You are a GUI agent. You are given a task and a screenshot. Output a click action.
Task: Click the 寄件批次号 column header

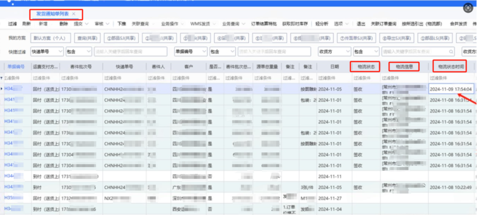click(81, 67)
